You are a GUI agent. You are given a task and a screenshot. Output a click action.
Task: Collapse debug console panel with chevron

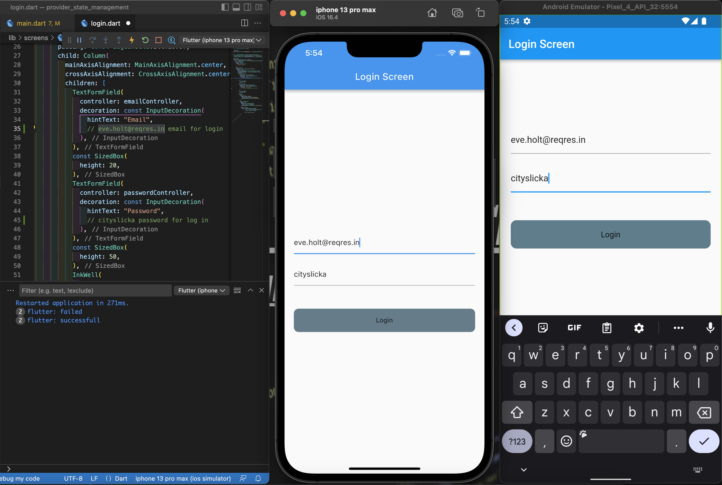[x=250, y=290]
